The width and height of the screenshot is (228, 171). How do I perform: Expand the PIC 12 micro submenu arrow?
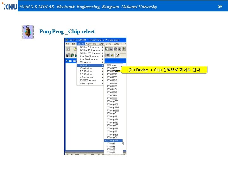(x=103, y=74)
